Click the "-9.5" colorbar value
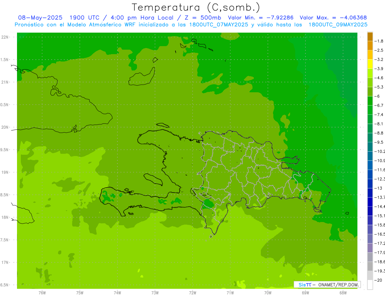 coord(379,142)
